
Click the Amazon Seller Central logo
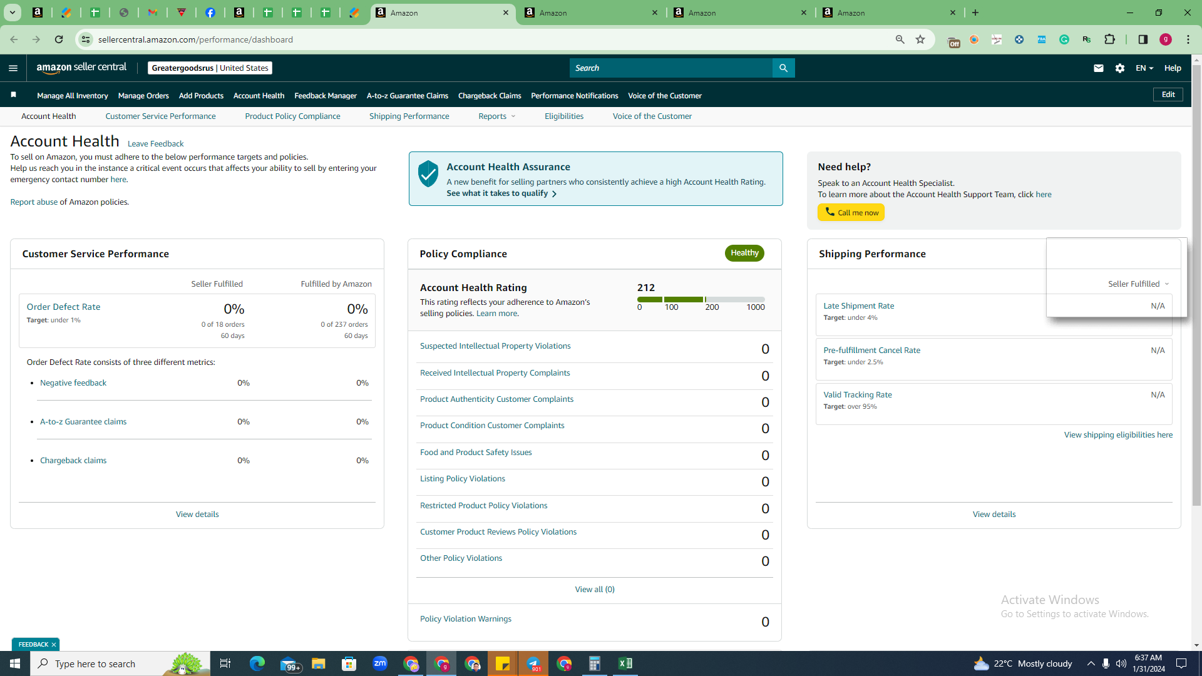click(81, 68)
